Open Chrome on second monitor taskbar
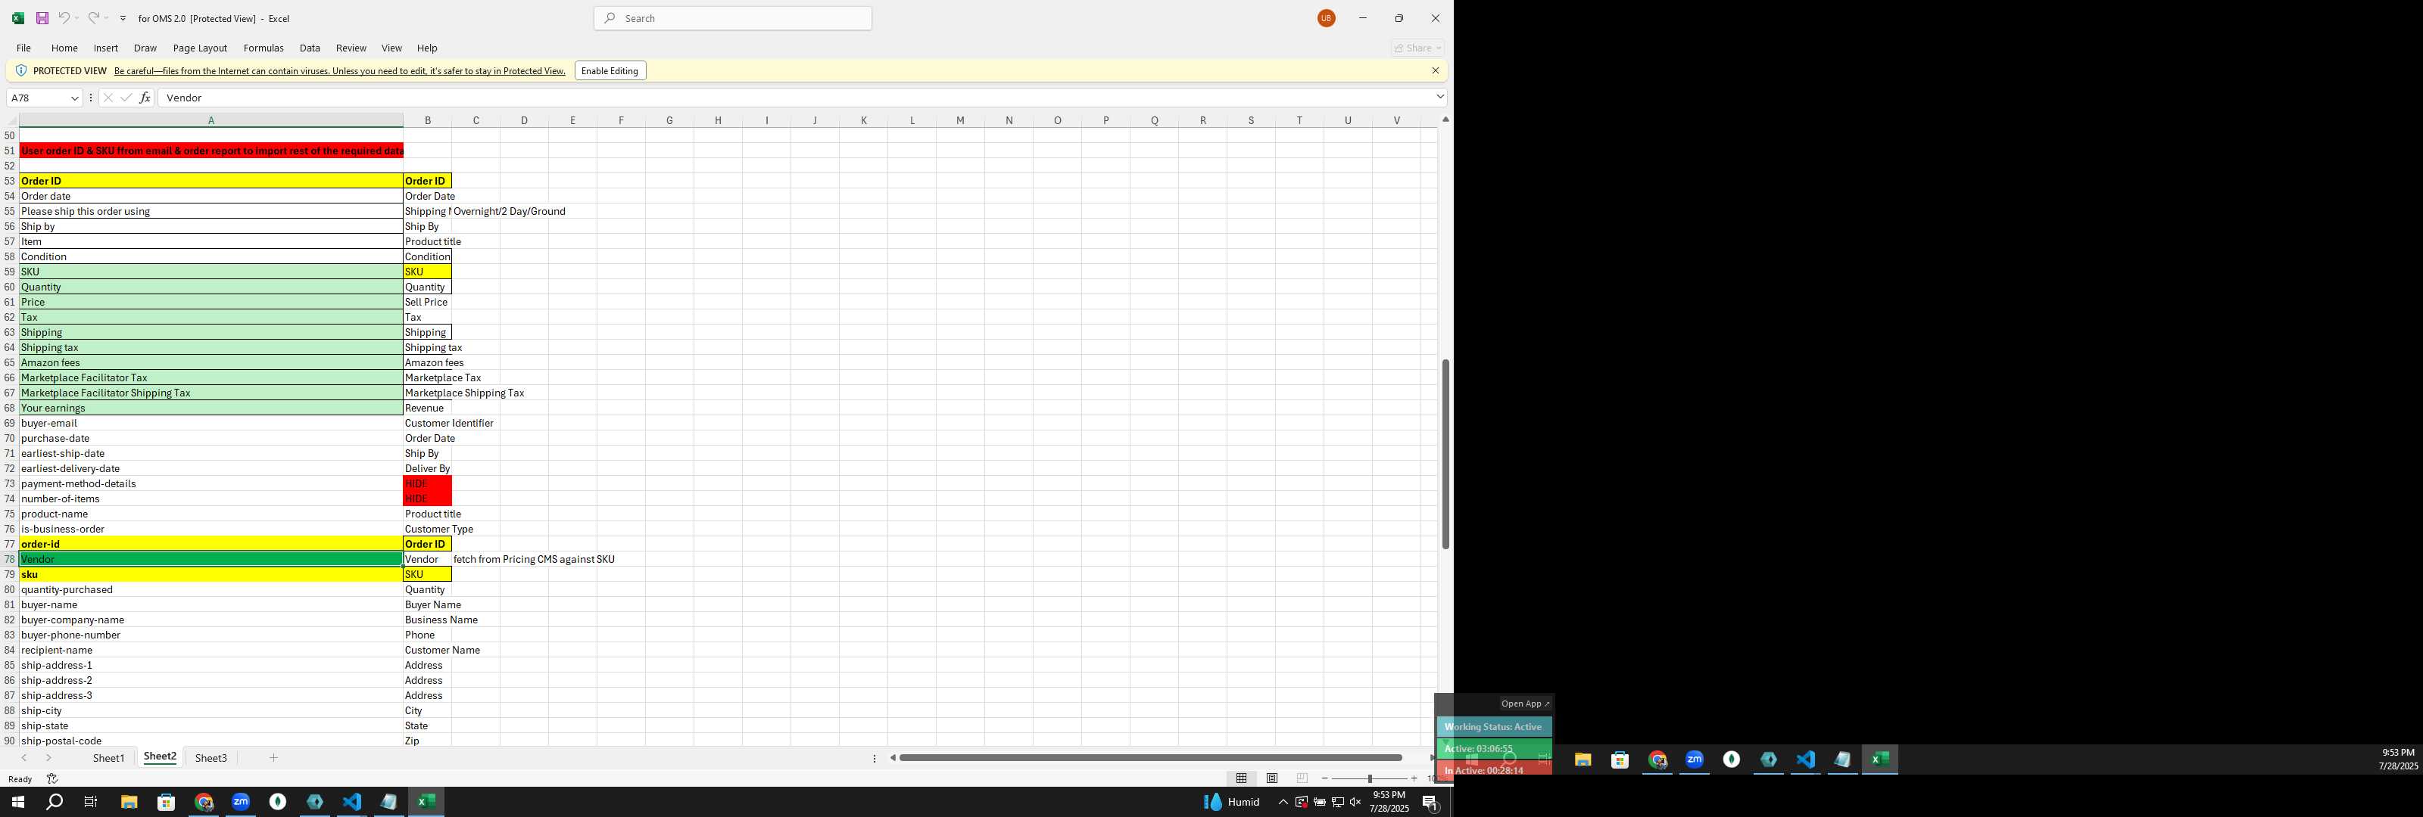Image resolution: width=2423 pixels, height=817 pixels. pyautogui.click(x=1657, y=760)
